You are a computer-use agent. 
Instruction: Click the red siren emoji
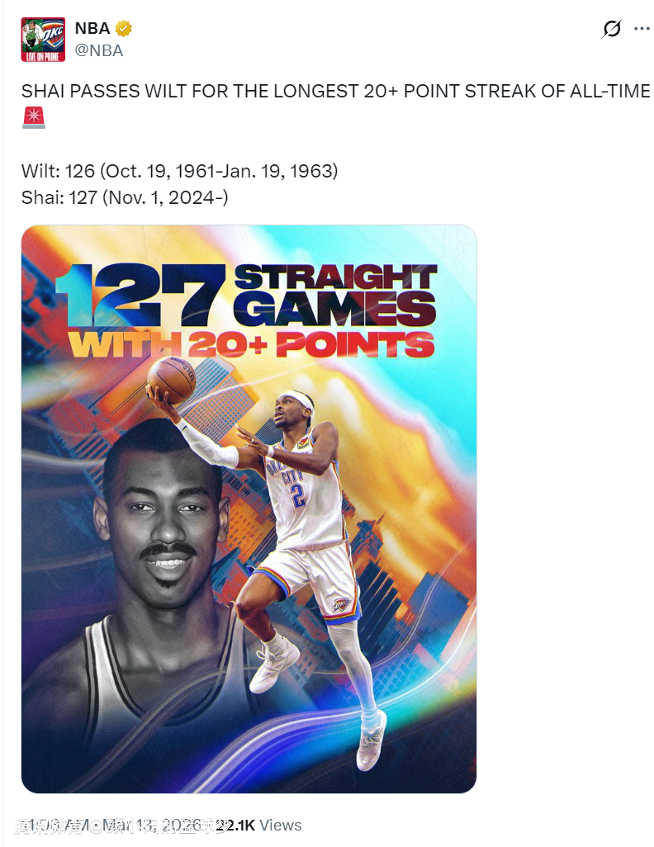(34, 117)
